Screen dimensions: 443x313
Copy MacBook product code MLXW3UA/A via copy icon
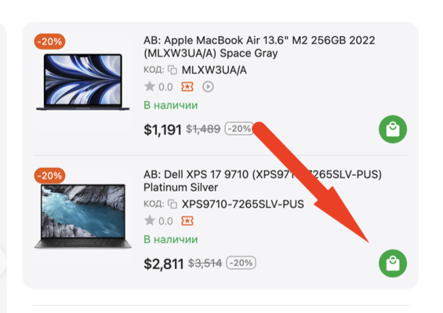pos(172,70)
